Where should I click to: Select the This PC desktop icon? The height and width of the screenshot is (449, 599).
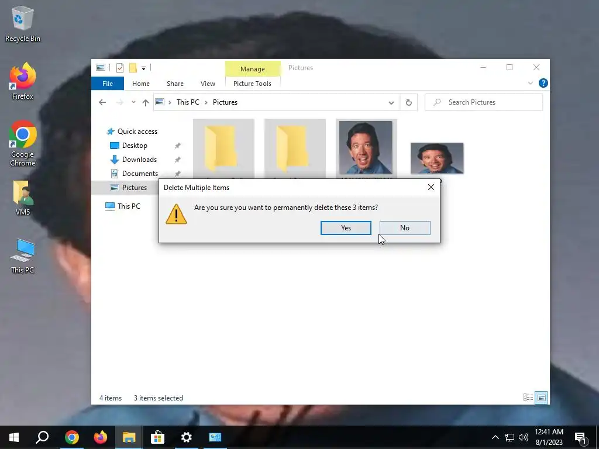[x=23, y=256]
